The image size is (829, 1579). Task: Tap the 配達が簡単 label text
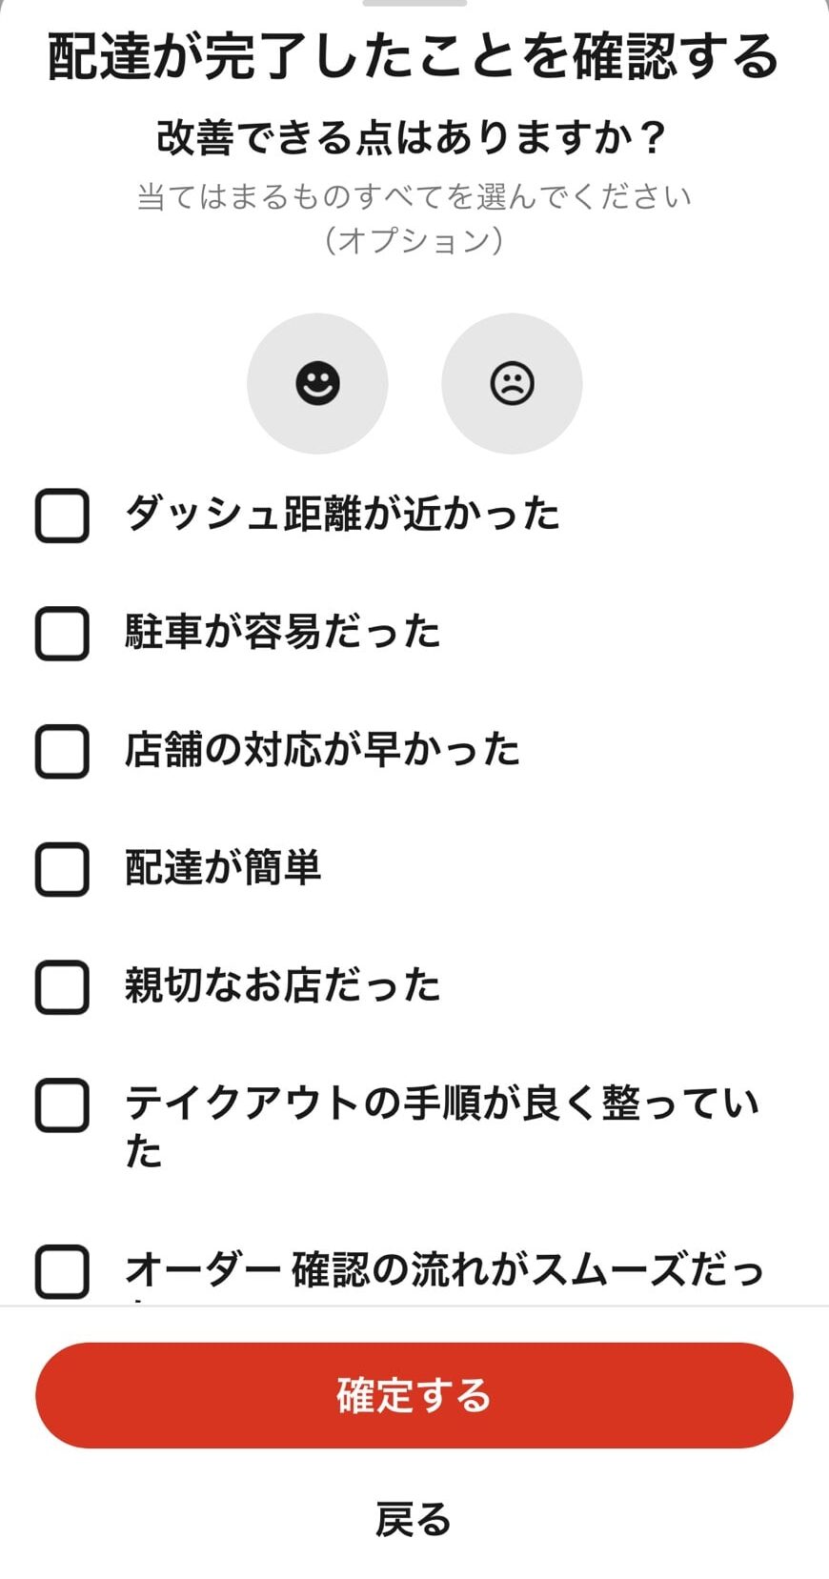point(223,868)
